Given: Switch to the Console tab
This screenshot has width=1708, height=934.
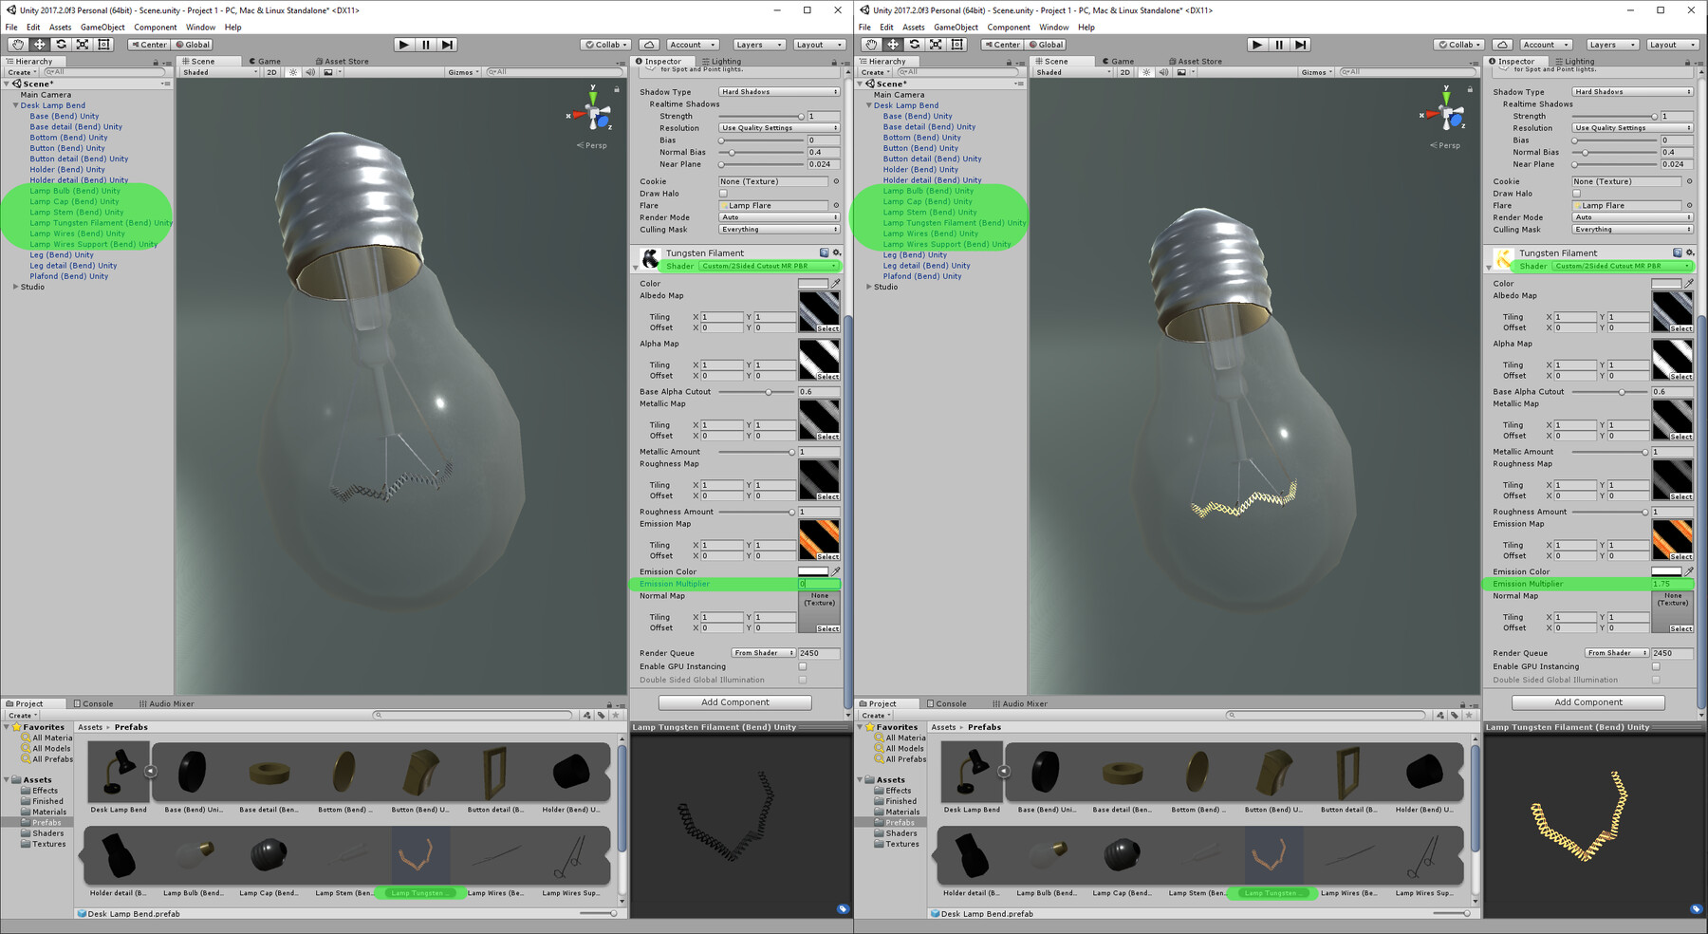Looking at the screenshot, I should pyautogui.click(x=96, y=703).
